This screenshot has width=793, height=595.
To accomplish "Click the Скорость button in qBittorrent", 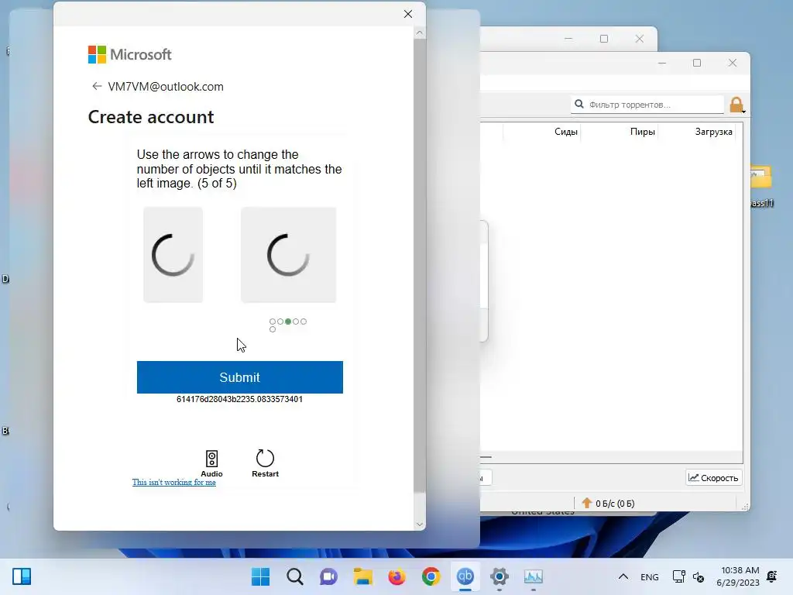I will pos(713,477).
